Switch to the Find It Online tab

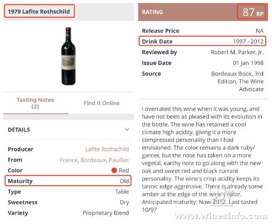102,103
